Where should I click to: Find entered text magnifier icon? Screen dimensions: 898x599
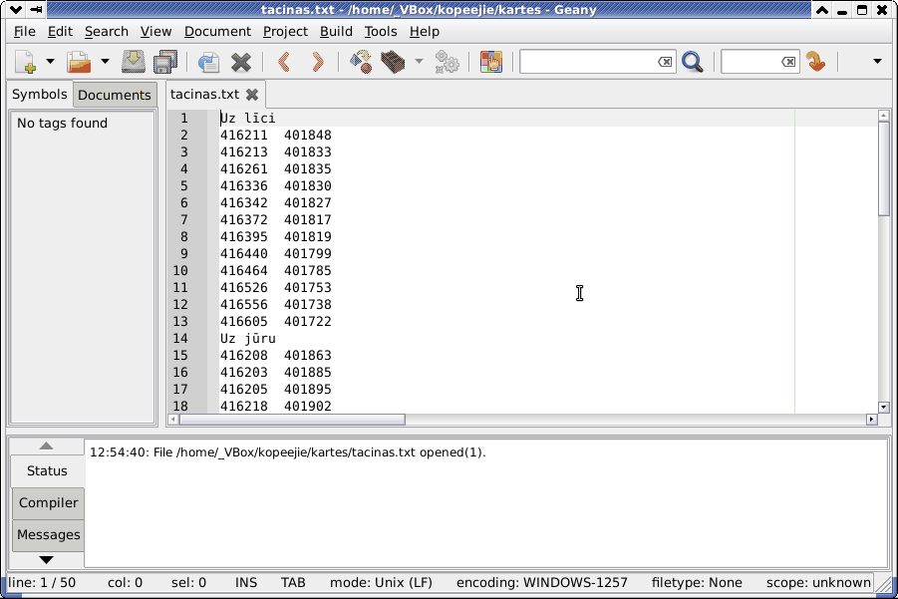click(693, 62)
